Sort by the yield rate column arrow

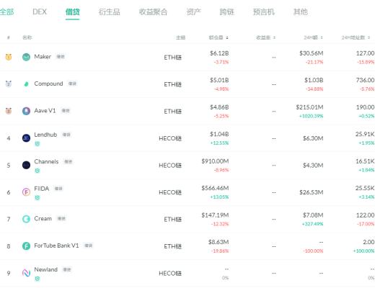[x=274, y=37]
